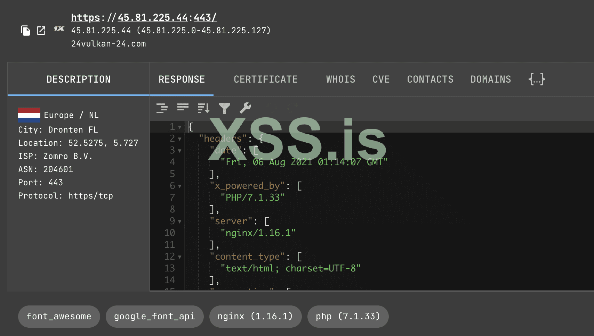The width and height of the screenshot is (594, 336).
Task: Switch to the CVE tab
Action: point(381,79)
